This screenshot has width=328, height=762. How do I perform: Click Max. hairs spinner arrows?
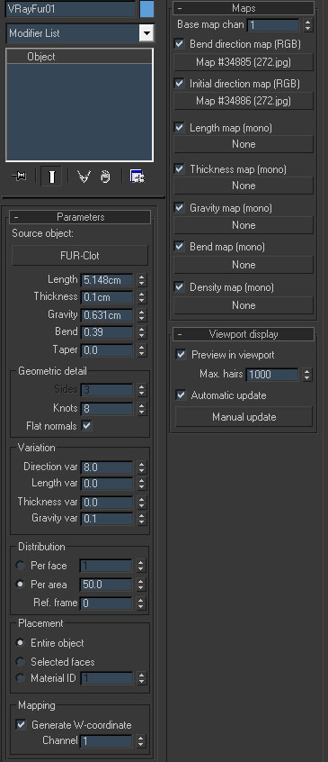[306, 375]
